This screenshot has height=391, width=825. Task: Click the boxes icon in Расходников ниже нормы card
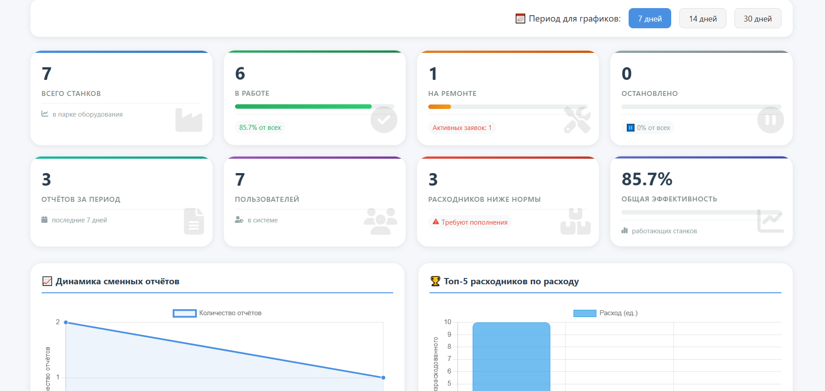(576, 221)
